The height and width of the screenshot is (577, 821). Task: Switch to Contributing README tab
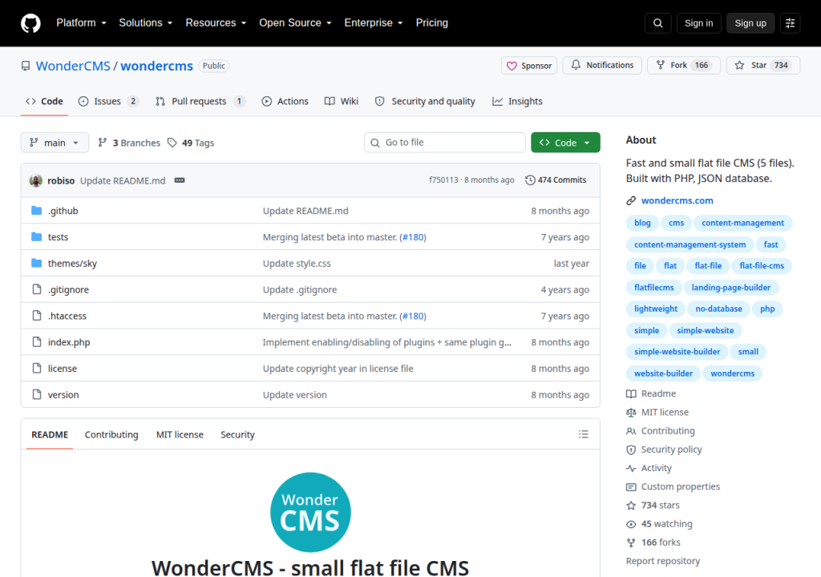(111, 434)
